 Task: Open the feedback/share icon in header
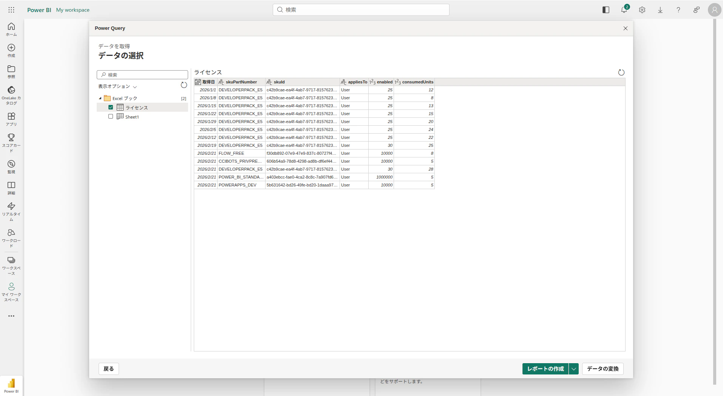(697, 10)
